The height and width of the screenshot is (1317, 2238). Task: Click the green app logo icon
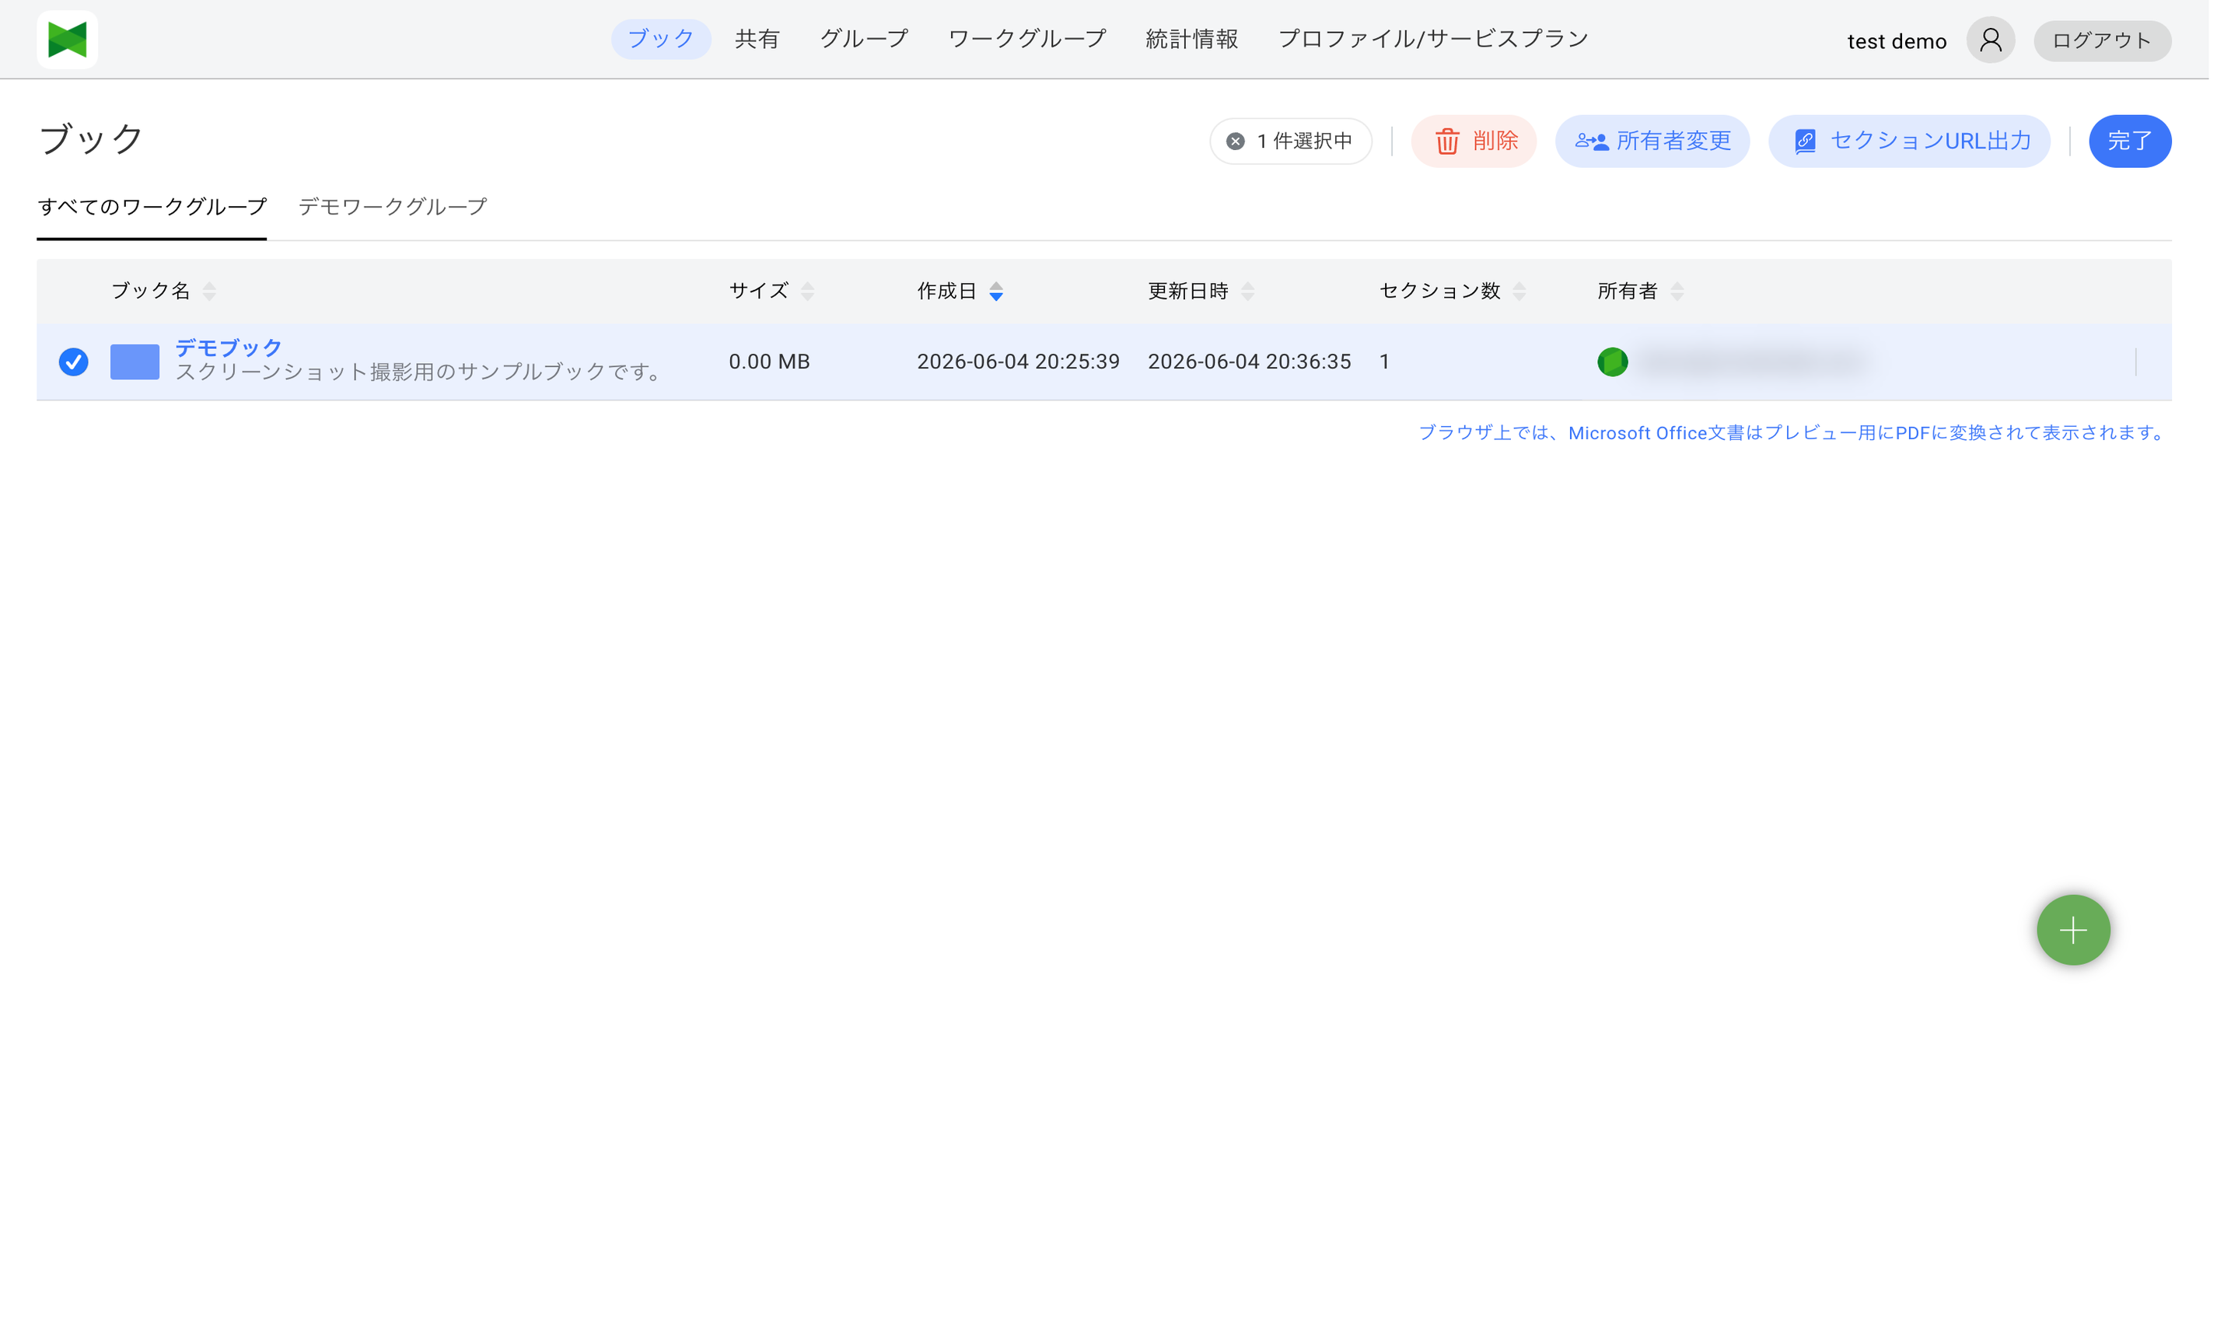[x=68, y=40]
